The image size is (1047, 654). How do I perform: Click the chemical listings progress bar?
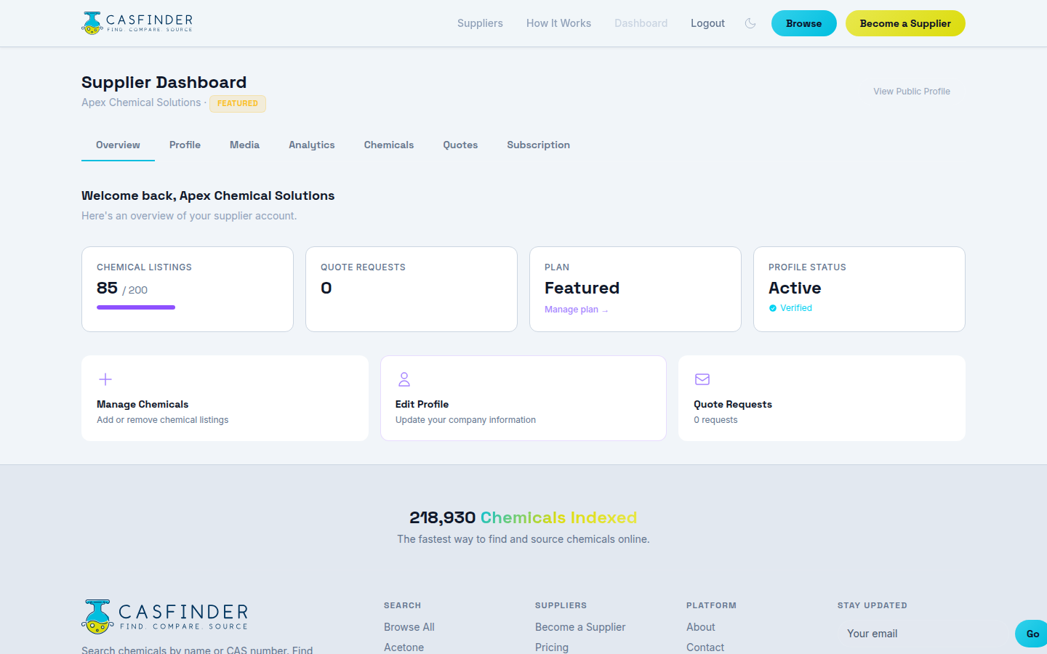[135, 307]
